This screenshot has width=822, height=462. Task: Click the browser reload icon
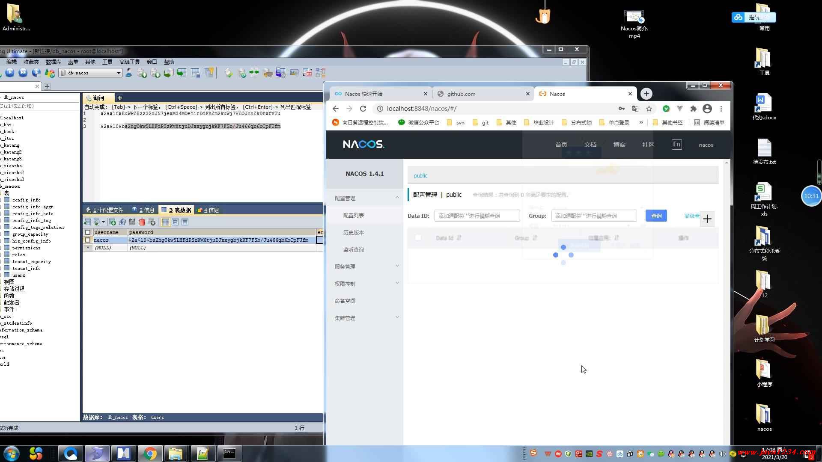pyautogui.click(x=363, y=109)
